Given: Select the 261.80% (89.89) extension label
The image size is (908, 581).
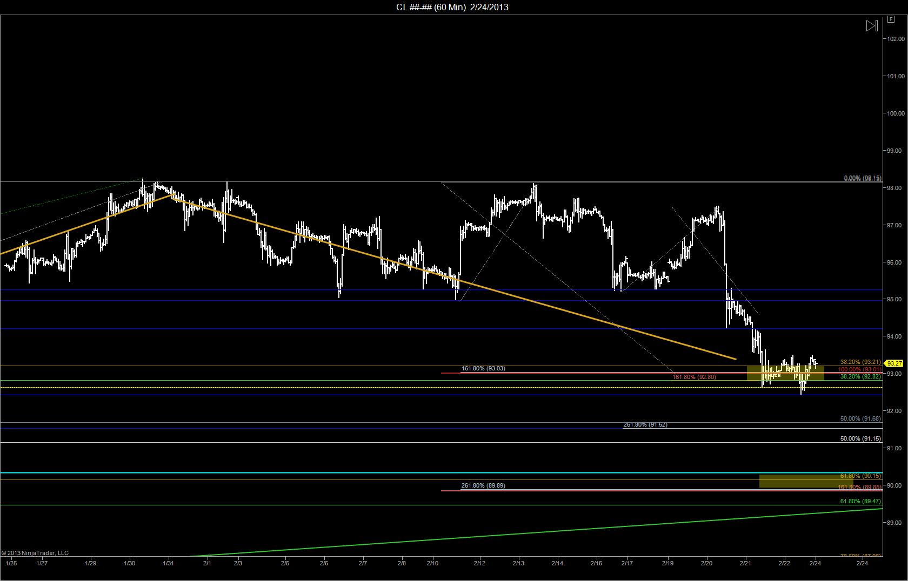Looking at the screenshot, I should click(x=483, y=485).
